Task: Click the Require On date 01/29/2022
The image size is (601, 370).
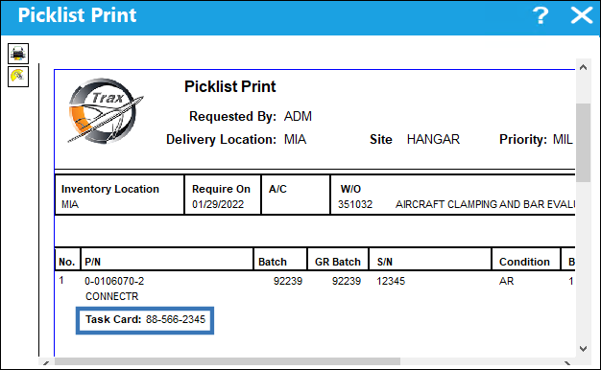Action: 218,204
